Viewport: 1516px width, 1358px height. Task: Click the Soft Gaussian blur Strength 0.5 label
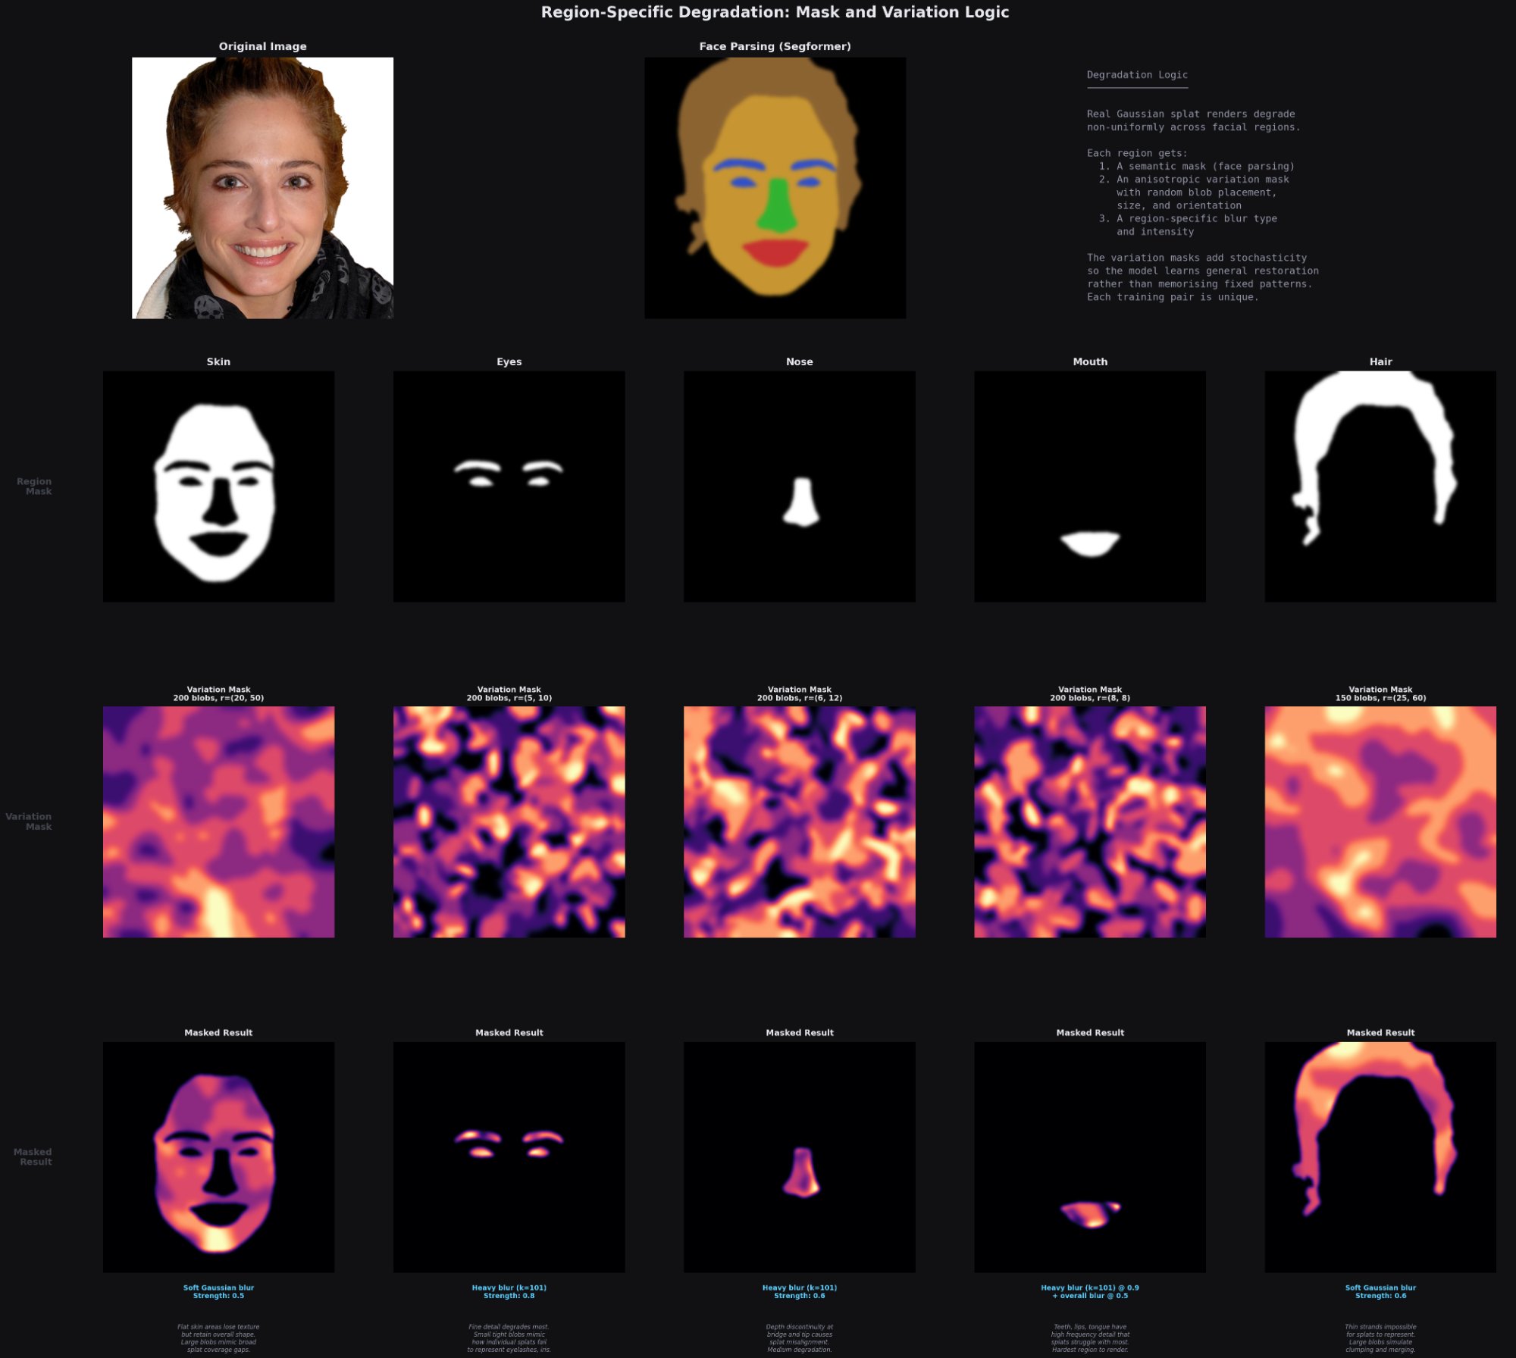[218, 1291]
